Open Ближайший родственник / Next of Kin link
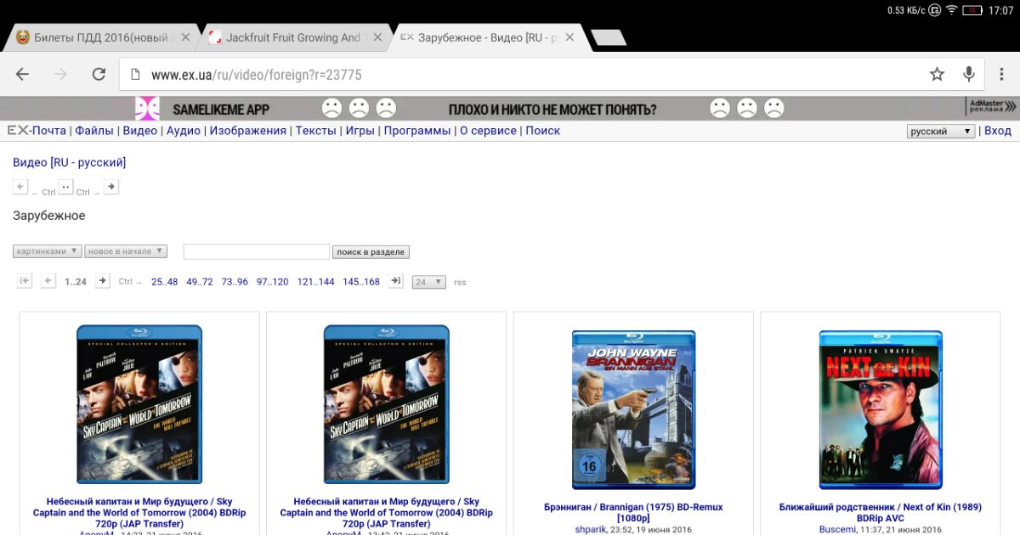Viewport: 1020px width, 535px height. click(x=881, y=512)
